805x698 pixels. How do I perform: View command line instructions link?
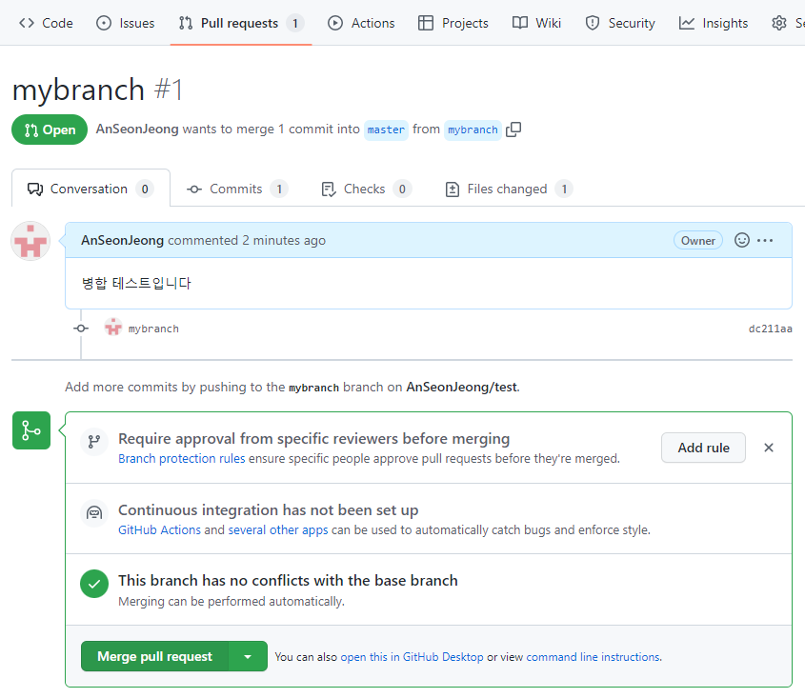click(594, 657)
